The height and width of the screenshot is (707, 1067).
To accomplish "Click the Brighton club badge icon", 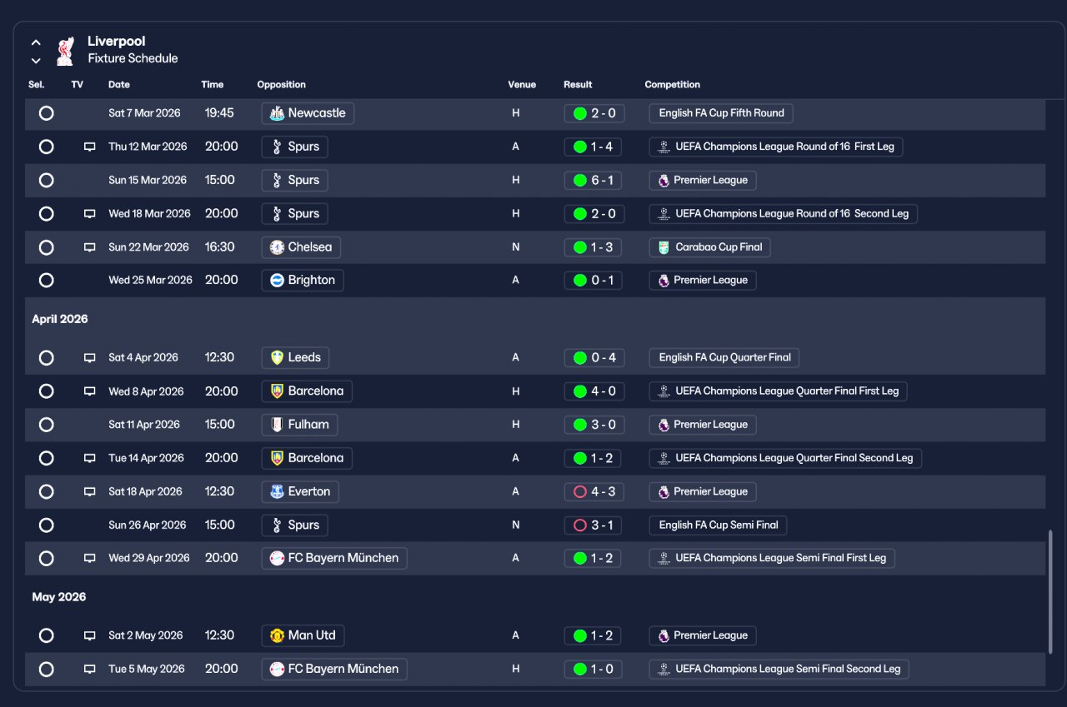I will pyautogui.click(x=277, y=281).
